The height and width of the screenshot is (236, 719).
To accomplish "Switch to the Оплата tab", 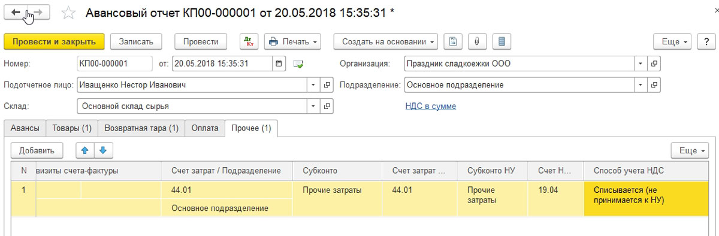I will (205, 128).
